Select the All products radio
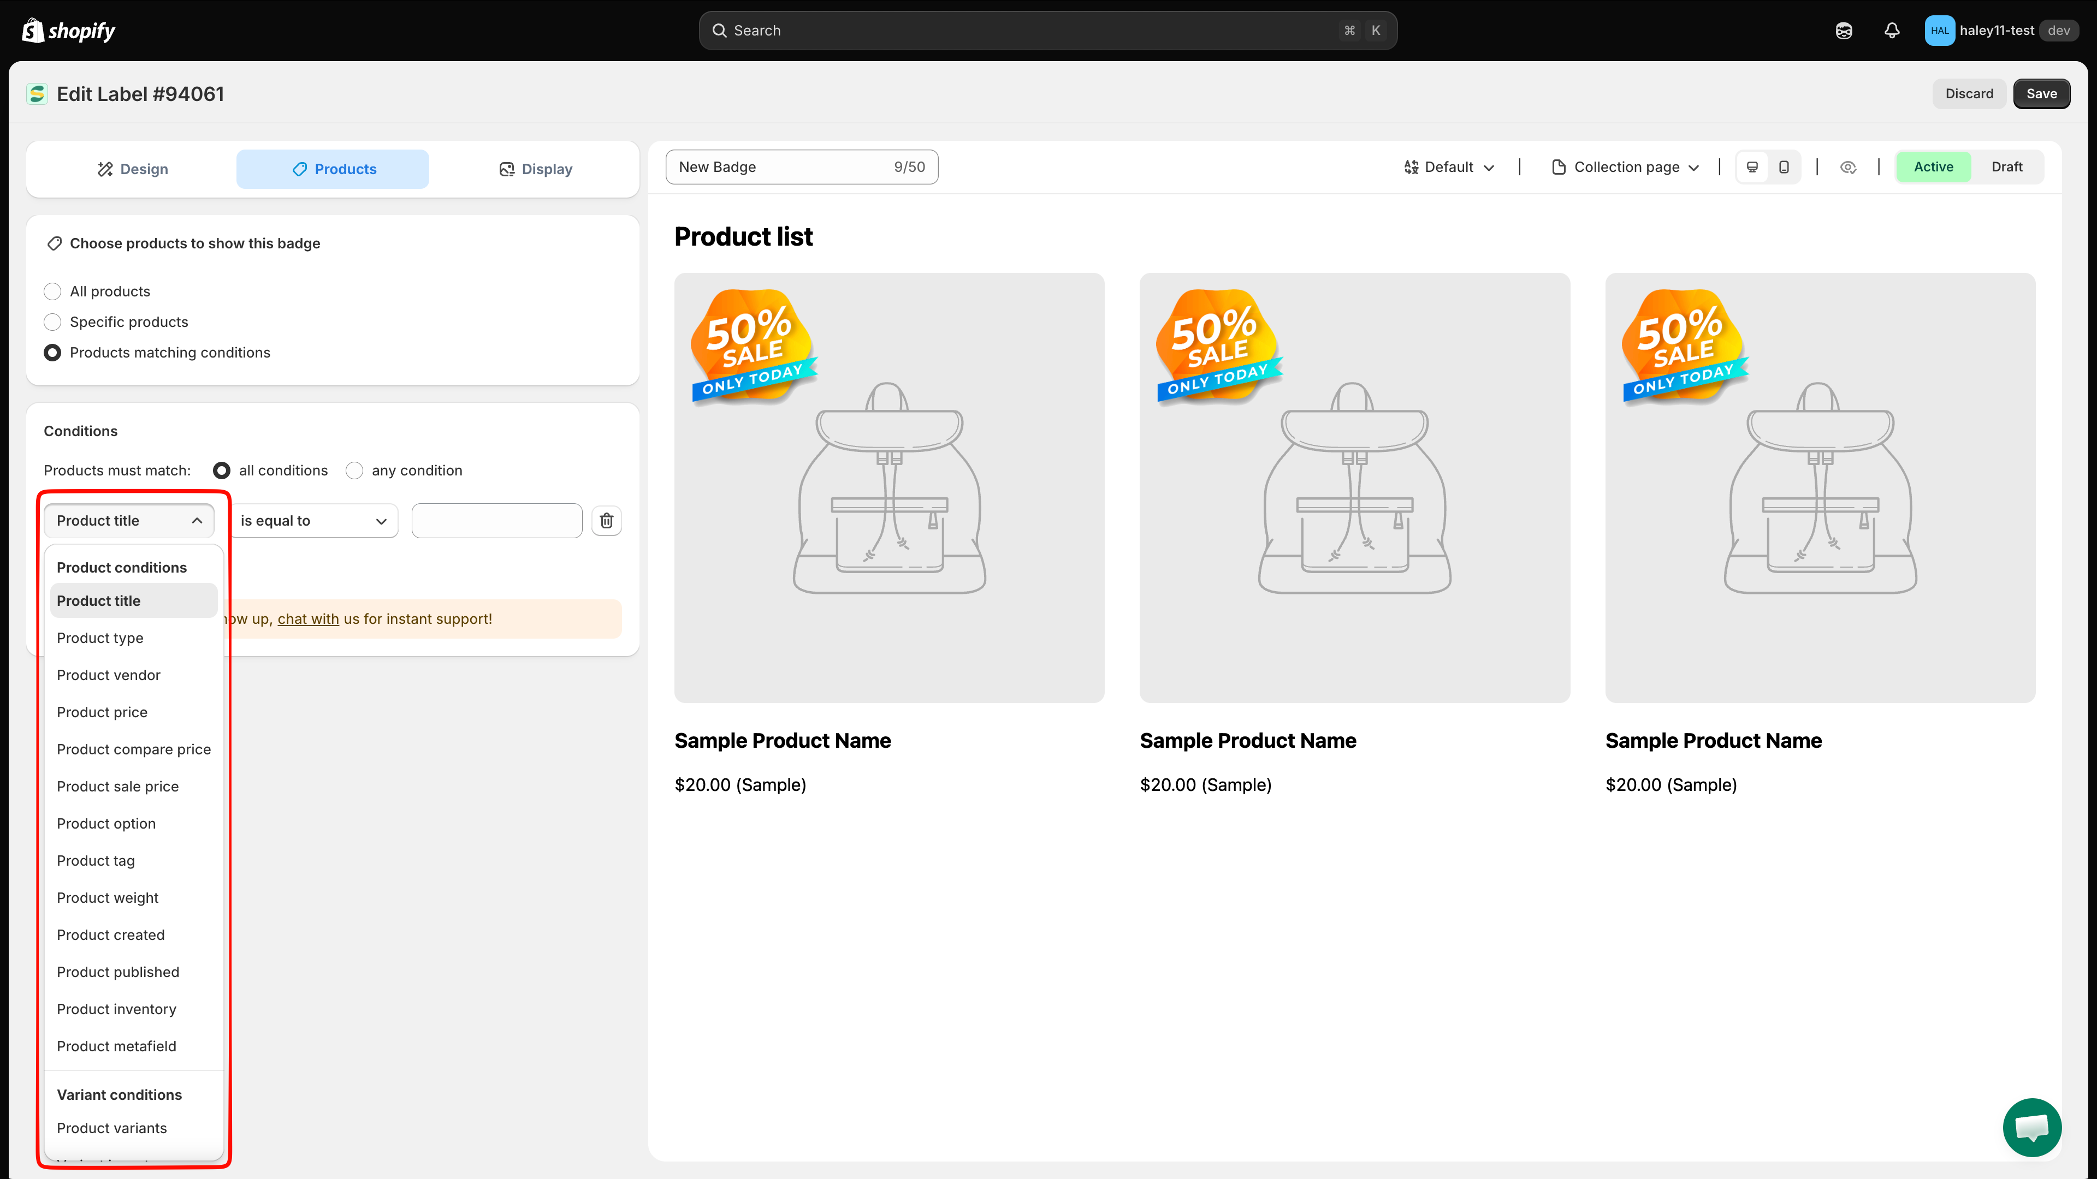This screenshot has height=1179, width=2097. pos(52,291)
